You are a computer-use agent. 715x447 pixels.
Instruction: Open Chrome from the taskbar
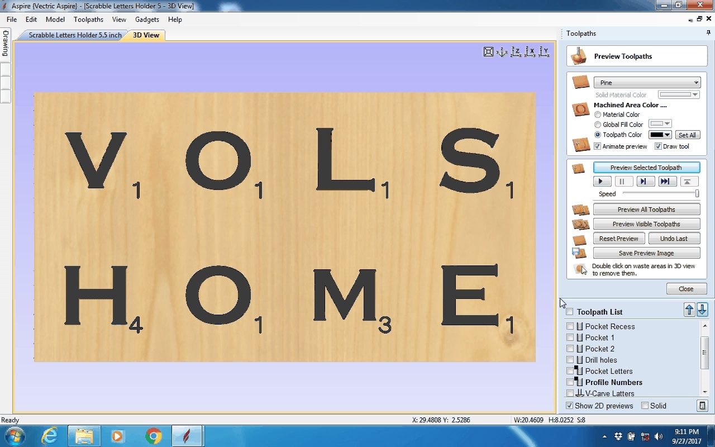(153, 436)
